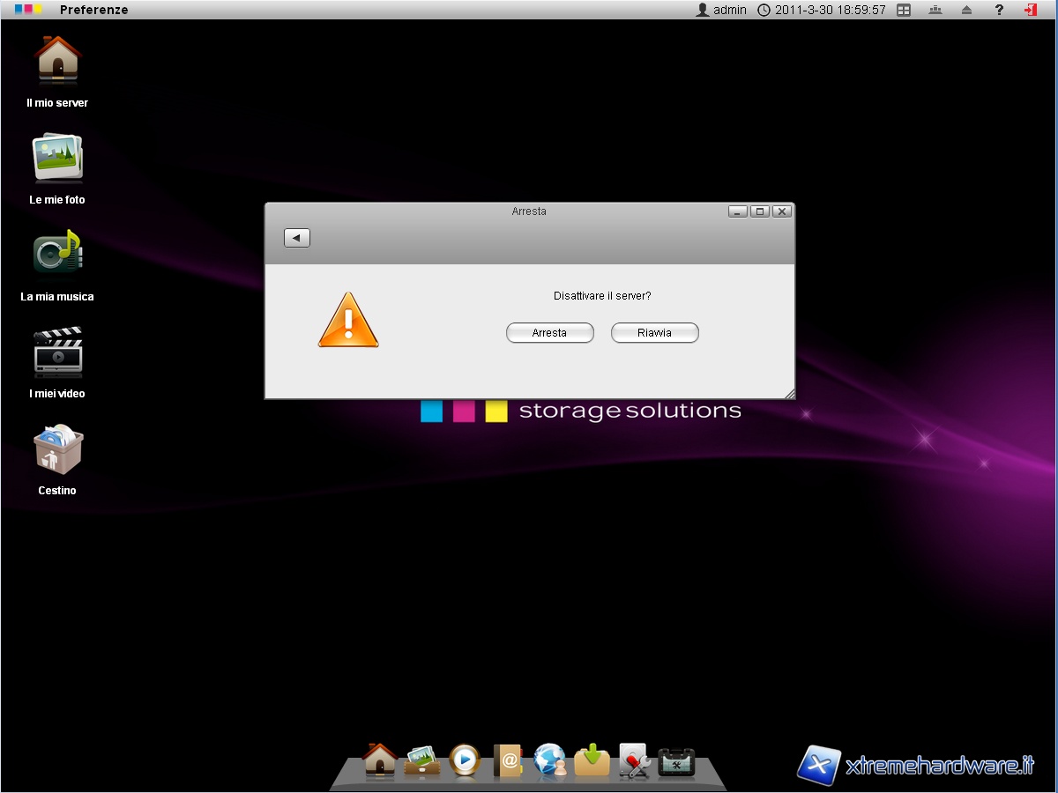Open the Cestino trash icon

pos(57,449)
